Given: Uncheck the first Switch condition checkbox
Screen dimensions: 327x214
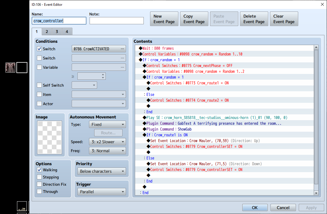Looking at the screenshot, I should point(39,49).
